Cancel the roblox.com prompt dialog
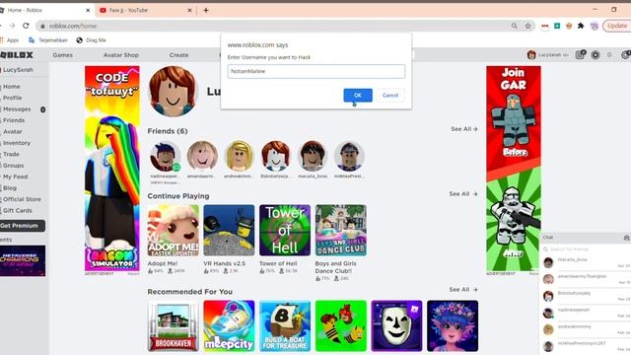 [390, 96]
